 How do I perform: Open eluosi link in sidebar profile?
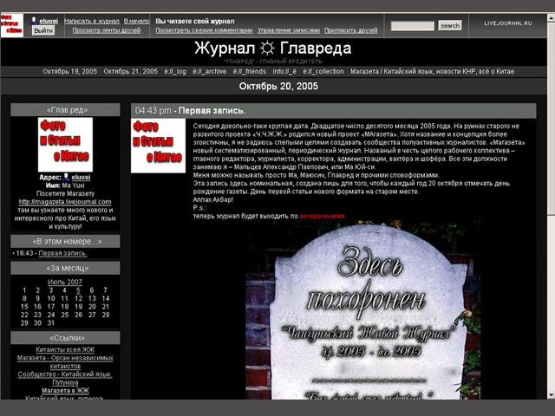tap(81, 177)
